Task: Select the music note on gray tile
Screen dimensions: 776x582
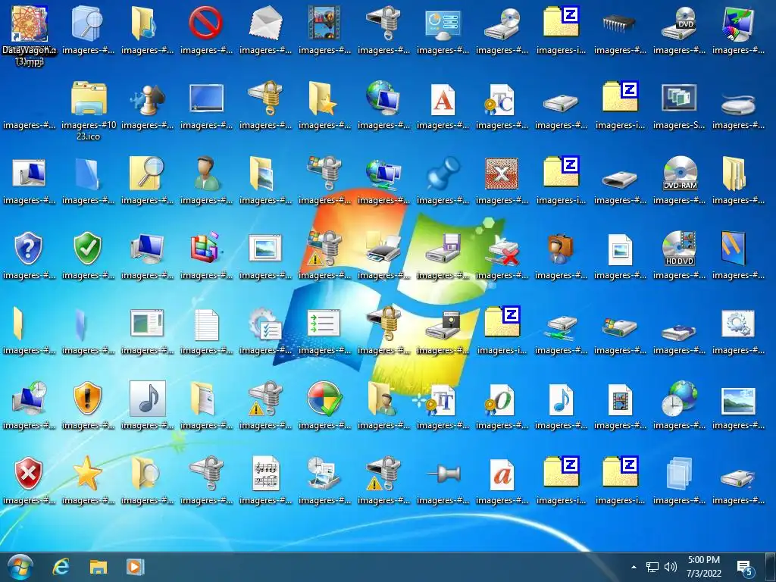Action: [148, 399]
